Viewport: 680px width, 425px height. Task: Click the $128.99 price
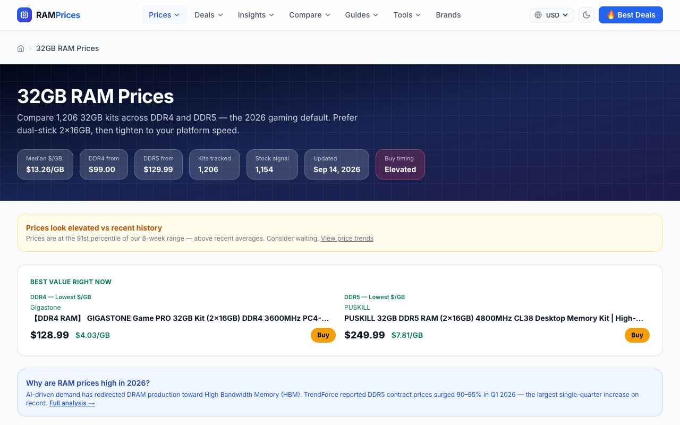pyautogui.click(x=49, y=335)
